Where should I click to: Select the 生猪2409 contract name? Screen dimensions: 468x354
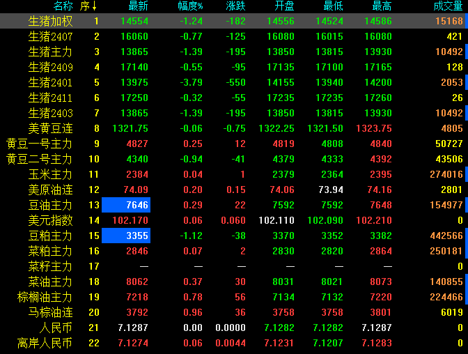tap(50, 67)
